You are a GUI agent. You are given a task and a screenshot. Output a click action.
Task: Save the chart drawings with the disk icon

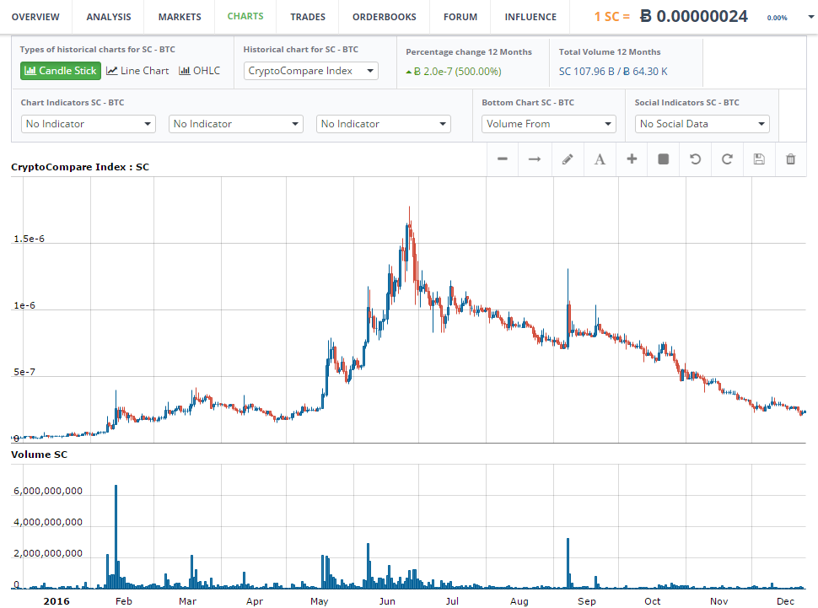pos(759,159)
